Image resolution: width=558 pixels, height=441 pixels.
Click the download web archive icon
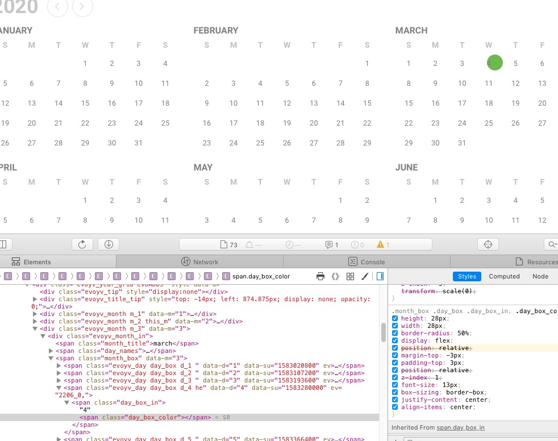click(x=109, y=244)
